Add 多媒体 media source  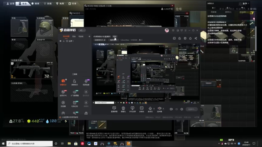[142, 110]
